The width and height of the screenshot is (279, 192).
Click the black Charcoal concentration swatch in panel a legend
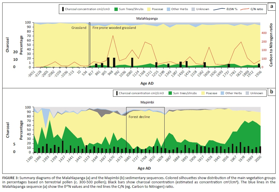pos(63,9)
